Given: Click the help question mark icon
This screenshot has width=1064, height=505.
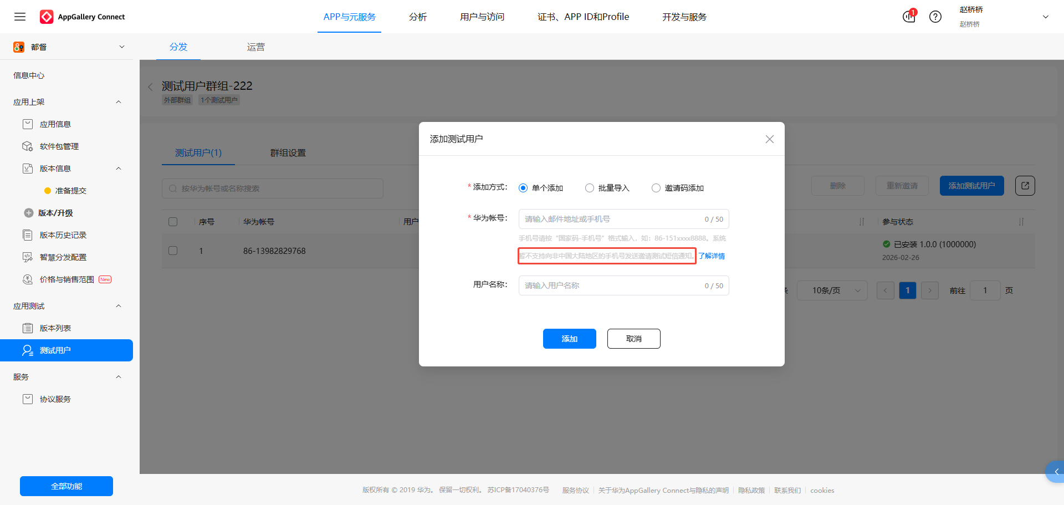Looking at the screenshot, I should (935, 17).
